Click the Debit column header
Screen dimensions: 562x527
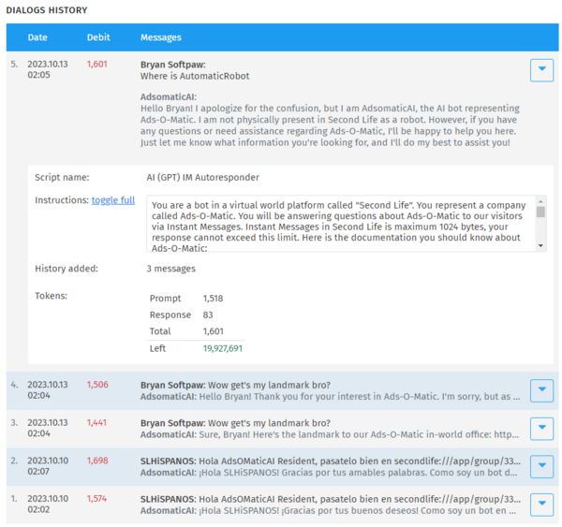pos(98,37)
